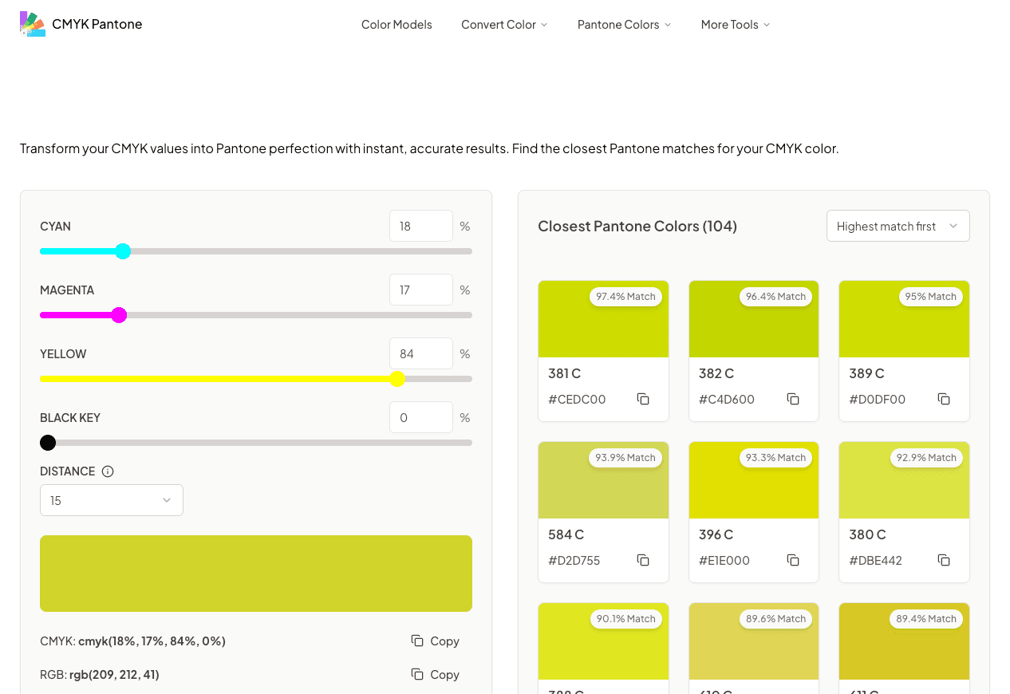Open the Color Models page
Screen dimensions: 1010x694
click(x=397, y=25)
